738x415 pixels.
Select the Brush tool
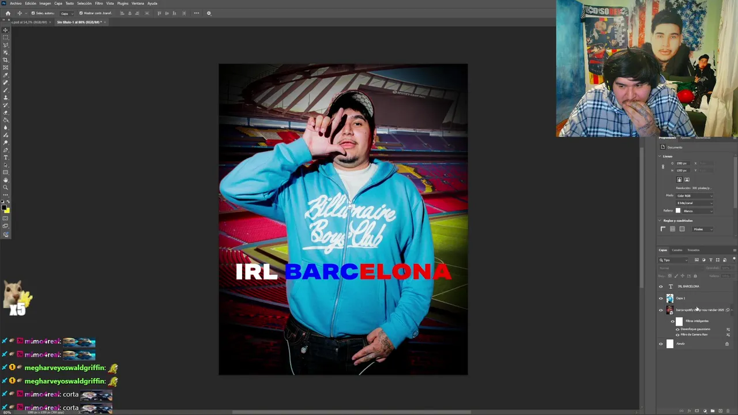pos(6,90)
